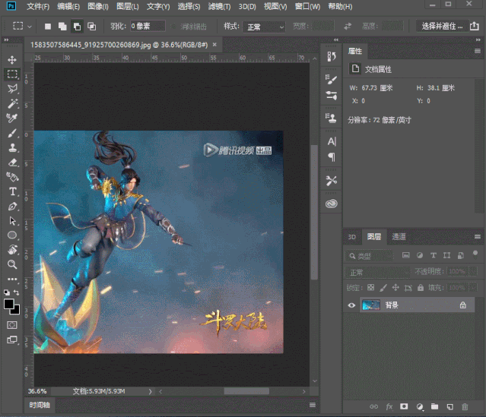Expand the status bar info arrow
Image resolution: width=486 pixels, height=417 pixels.
tap(151, 392)
